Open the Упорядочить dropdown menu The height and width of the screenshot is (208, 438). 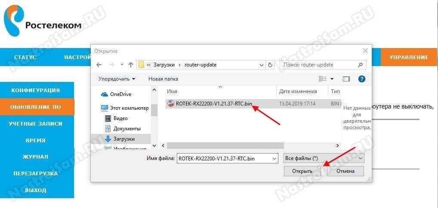pyautogui.click(x=117, y=79)
